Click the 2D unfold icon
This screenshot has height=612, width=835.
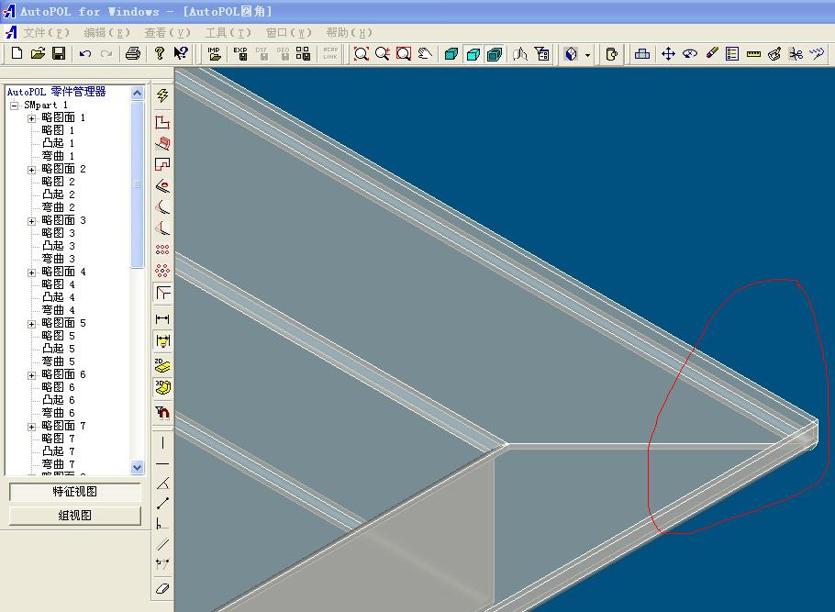click(162, 365)
